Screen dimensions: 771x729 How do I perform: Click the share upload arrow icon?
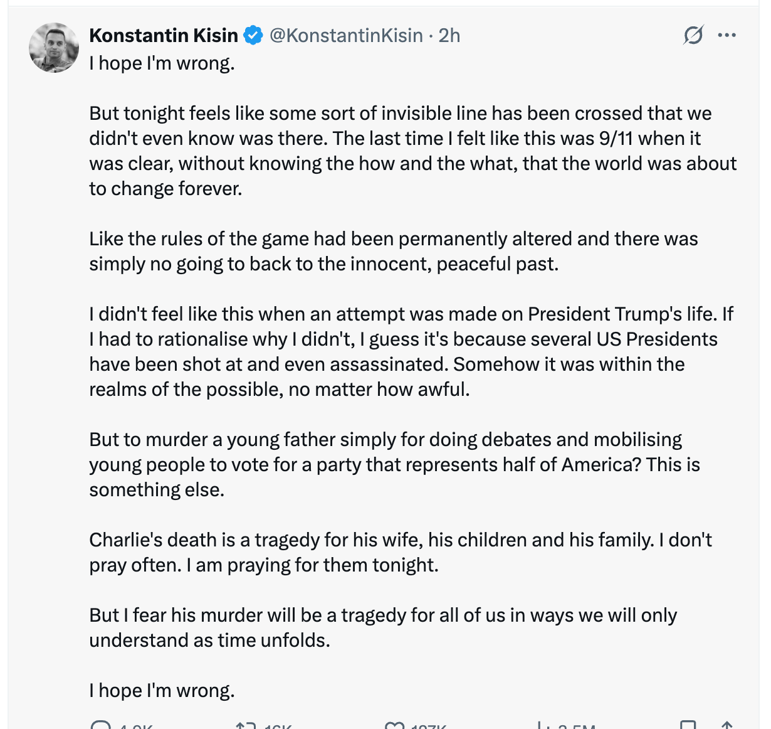pyautogui.click(x=727, y=726)
